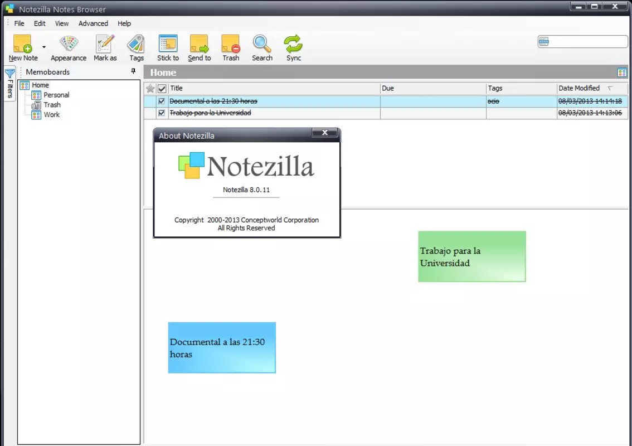
Task: Open the Appearance palette tool
Action: [69, 48]
